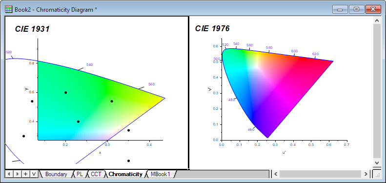Click the 0.3 tick label on CIE 1931 x axis
The image size is (386, 183).
pyautogui.click(x=107, y=144)
